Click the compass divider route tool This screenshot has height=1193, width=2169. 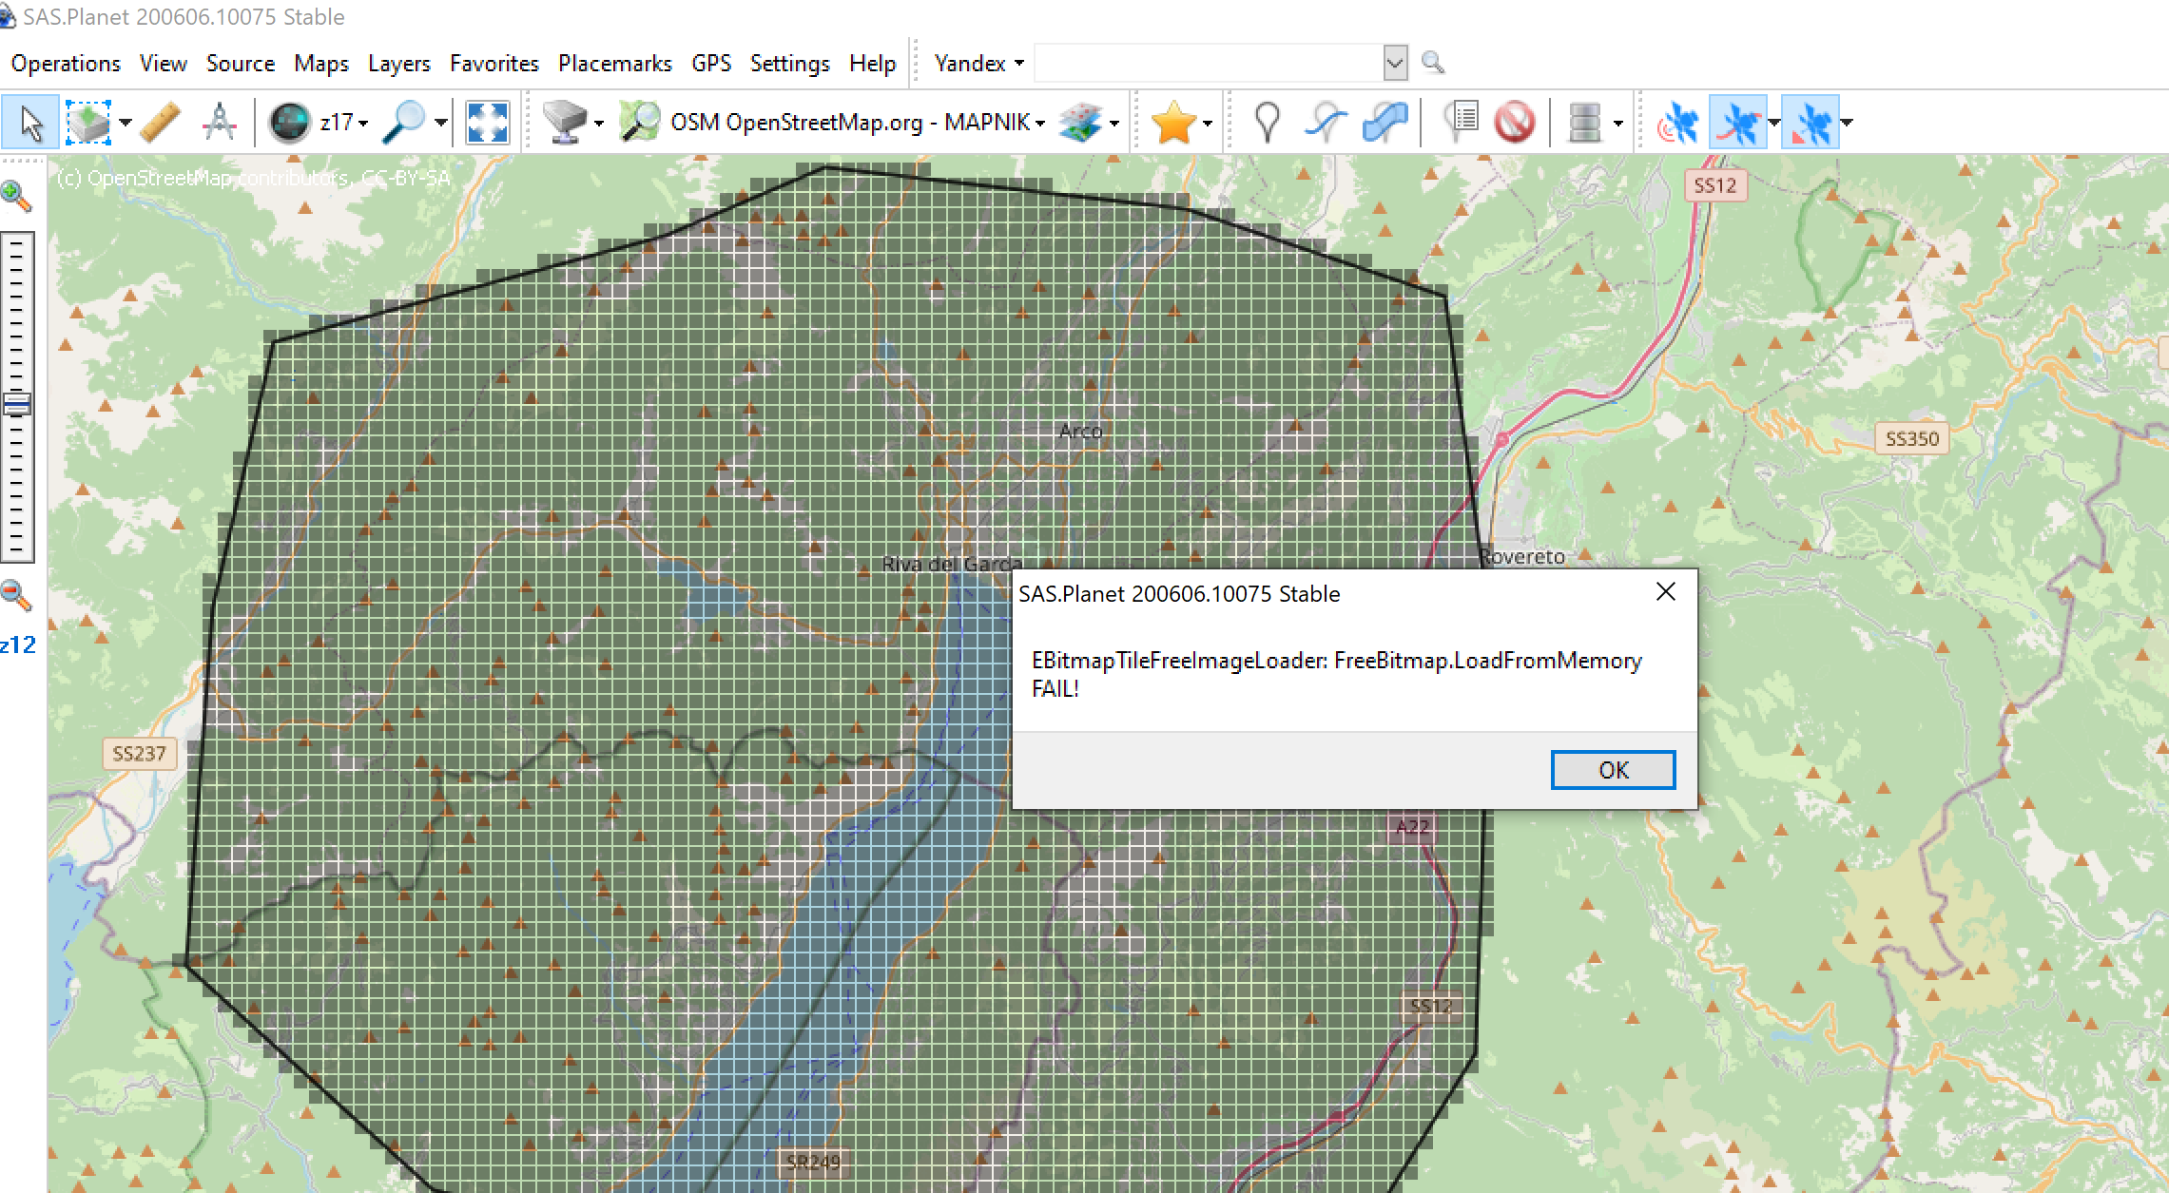[220, 123]
